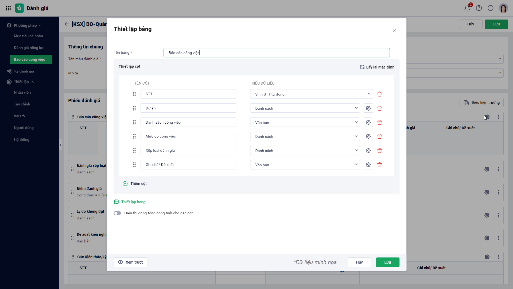Open the apps grid launcher icon
Image resolution: width=513 pixels, height=289 pixels.
(8, 8)
